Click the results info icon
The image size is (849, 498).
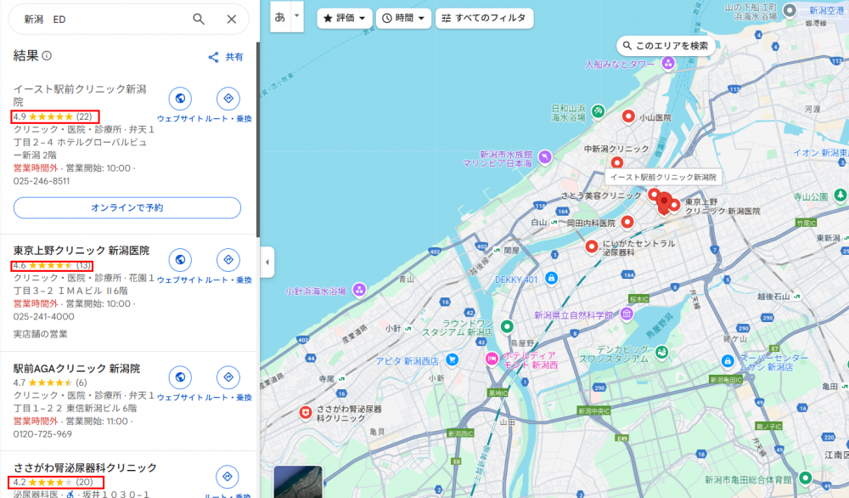(47, 56)
